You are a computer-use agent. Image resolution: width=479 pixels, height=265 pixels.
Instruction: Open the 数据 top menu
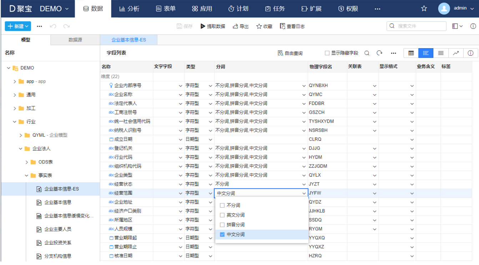click(93, 9)
